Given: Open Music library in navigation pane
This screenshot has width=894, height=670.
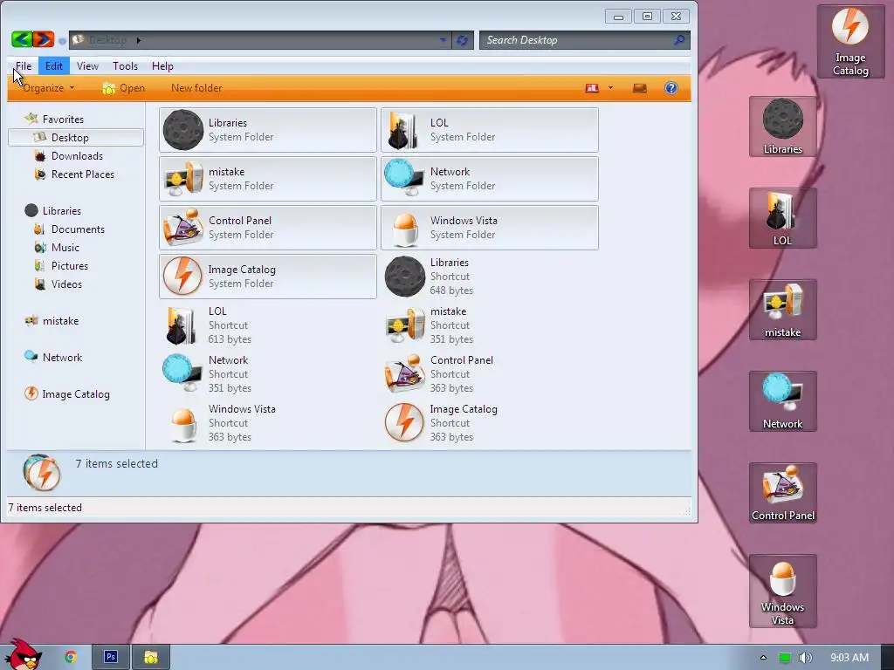Looking at the screenshot, I should tap(57, 247).
